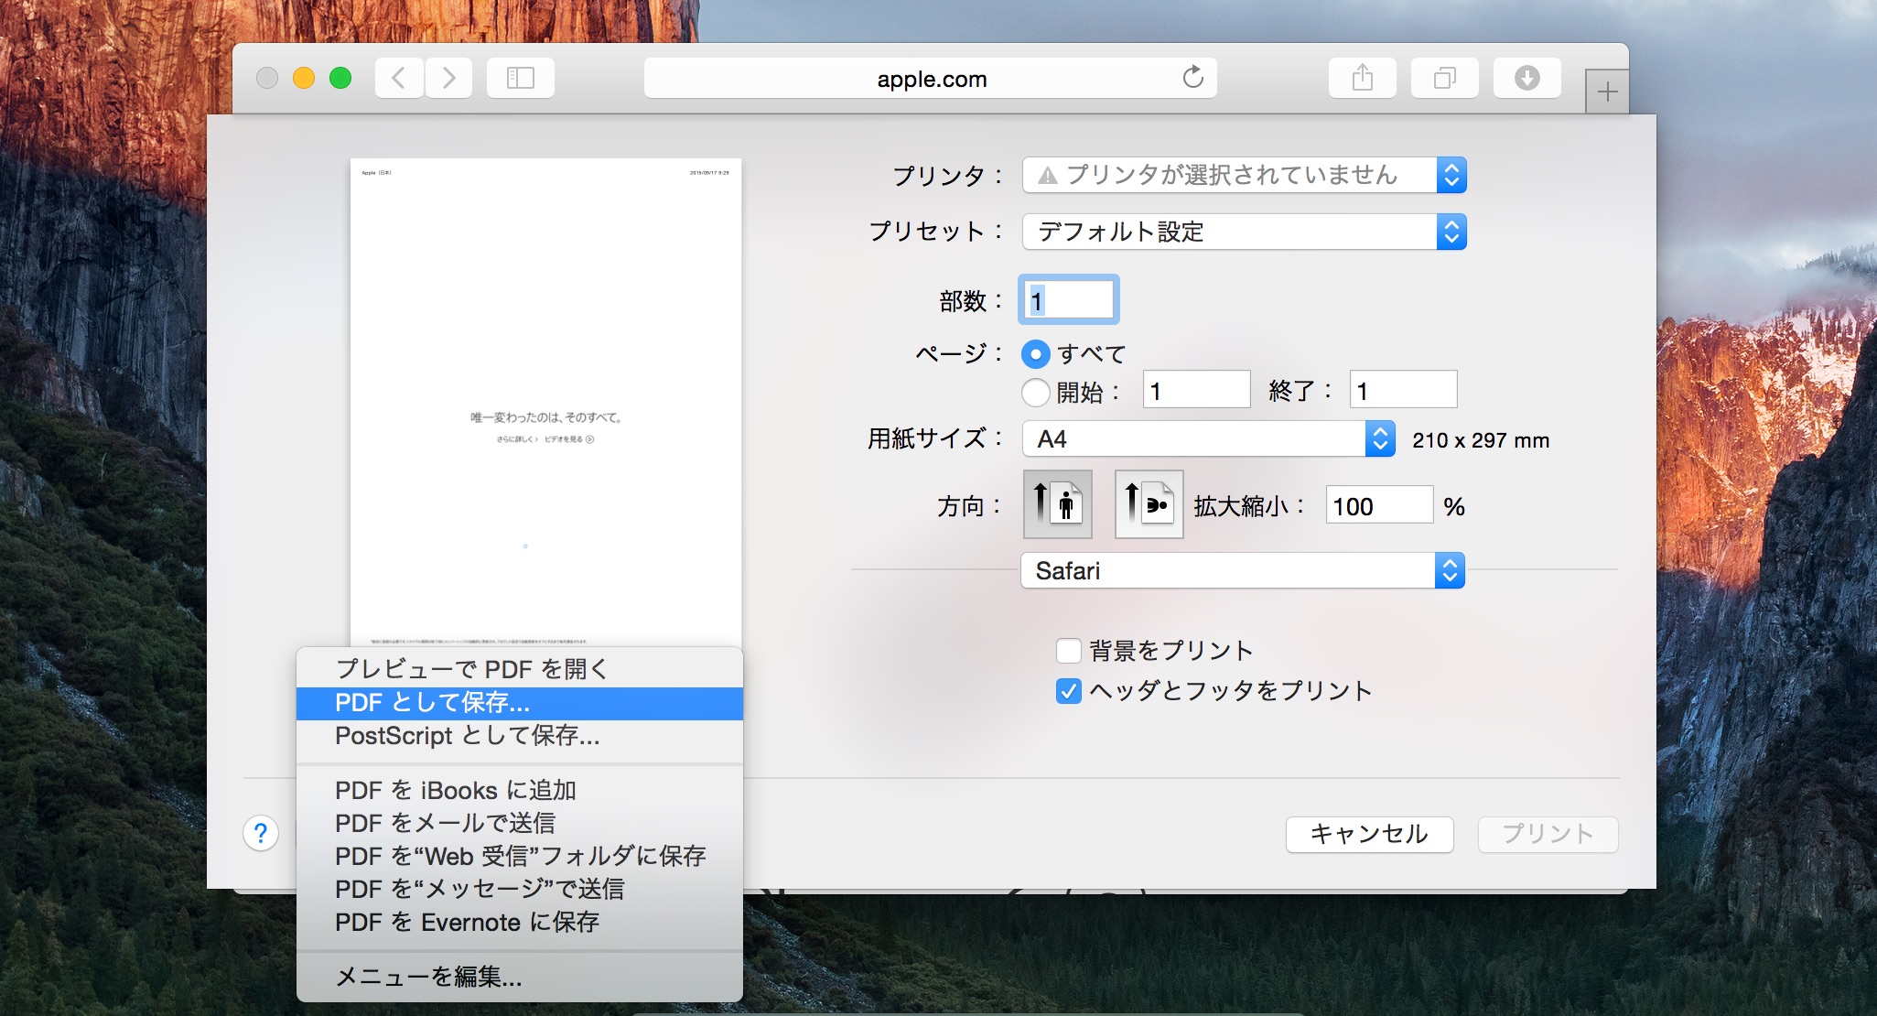This screenshot has width=1877, height=1016.
Task: Select the 開始 page range radio button
Action: (1035, 392)
